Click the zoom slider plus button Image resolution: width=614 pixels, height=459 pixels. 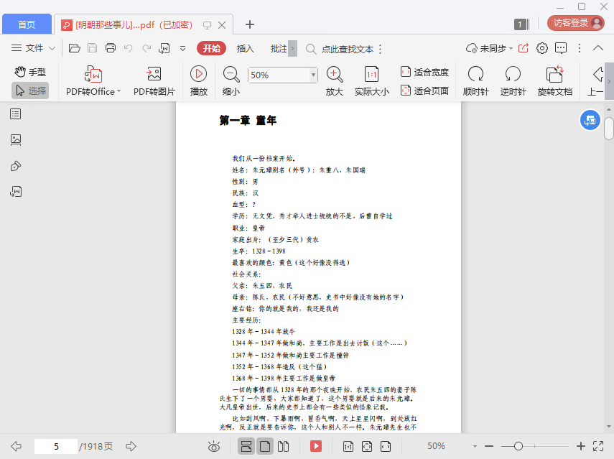(x=581, y=446)
